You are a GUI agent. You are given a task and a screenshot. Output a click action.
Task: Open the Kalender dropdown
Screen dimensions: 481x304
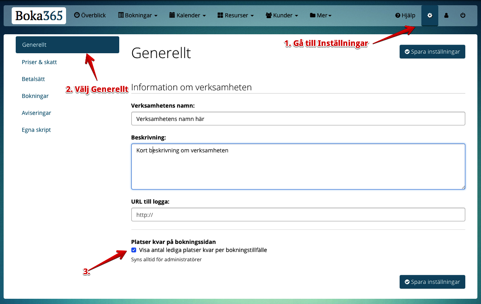(x=188, y=15)
